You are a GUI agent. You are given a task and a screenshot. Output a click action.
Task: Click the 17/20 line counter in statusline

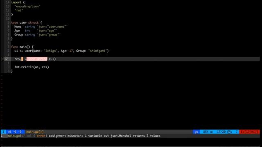[x=221, y=132]
